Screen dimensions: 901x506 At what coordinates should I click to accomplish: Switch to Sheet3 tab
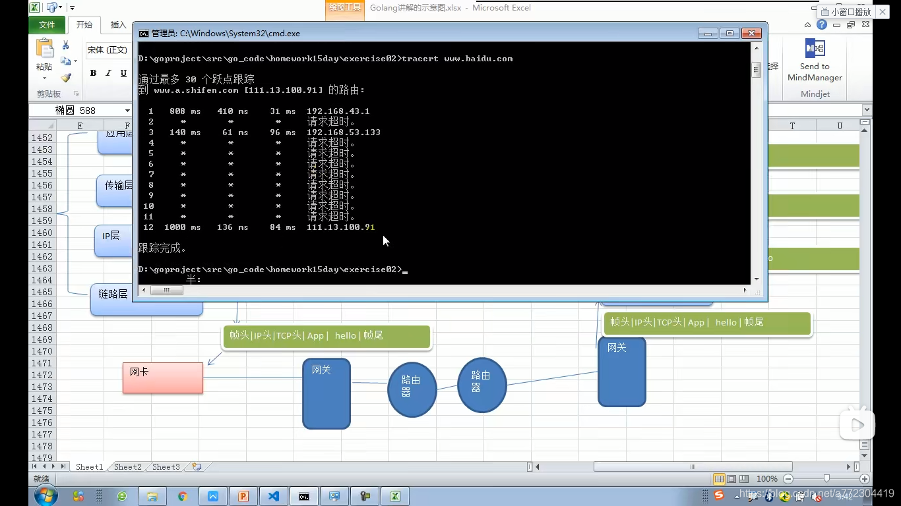pos(166,467)
